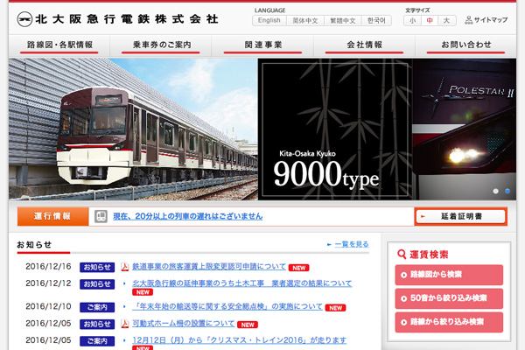
Task: Click 路線図から検索 fare search button
Action: tap(449, 275)
